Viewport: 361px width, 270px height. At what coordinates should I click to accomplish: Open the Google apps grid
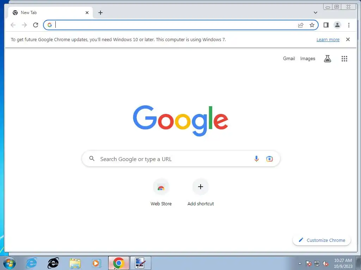[344, 59]
